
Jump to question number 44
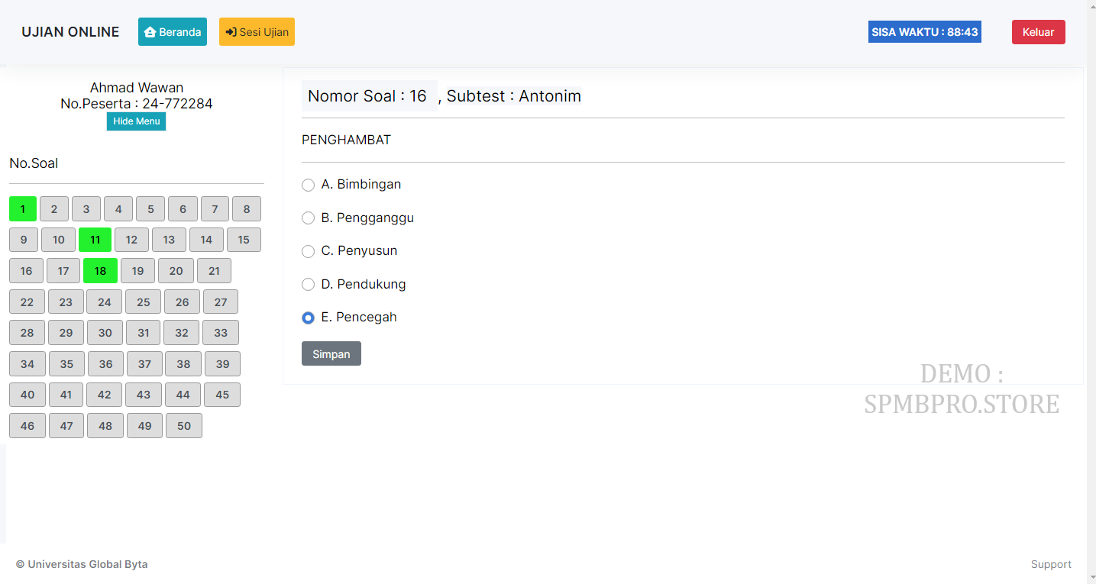point(183,395)
